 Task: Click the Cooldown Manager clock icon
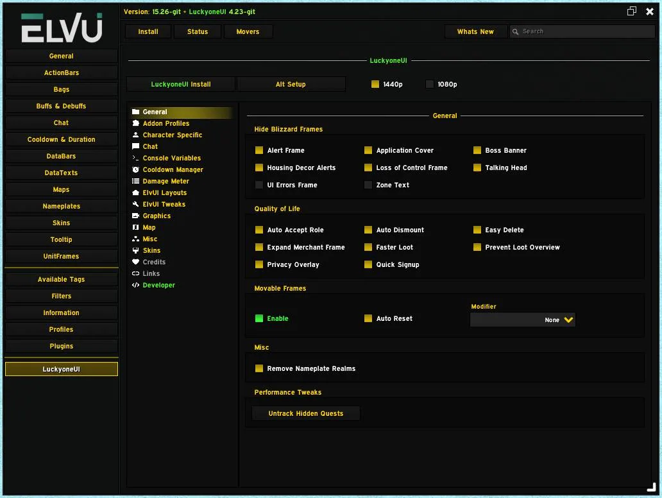click(x=135, y=169)
